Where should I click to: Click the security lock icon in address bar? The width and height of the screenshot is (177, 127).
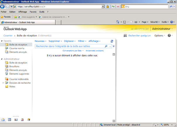click(108, 6)
